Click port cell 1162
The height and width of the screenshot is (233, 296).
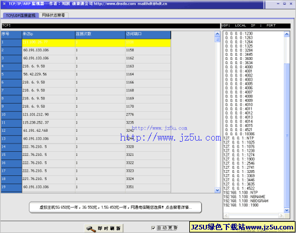(x=148, y=59)
